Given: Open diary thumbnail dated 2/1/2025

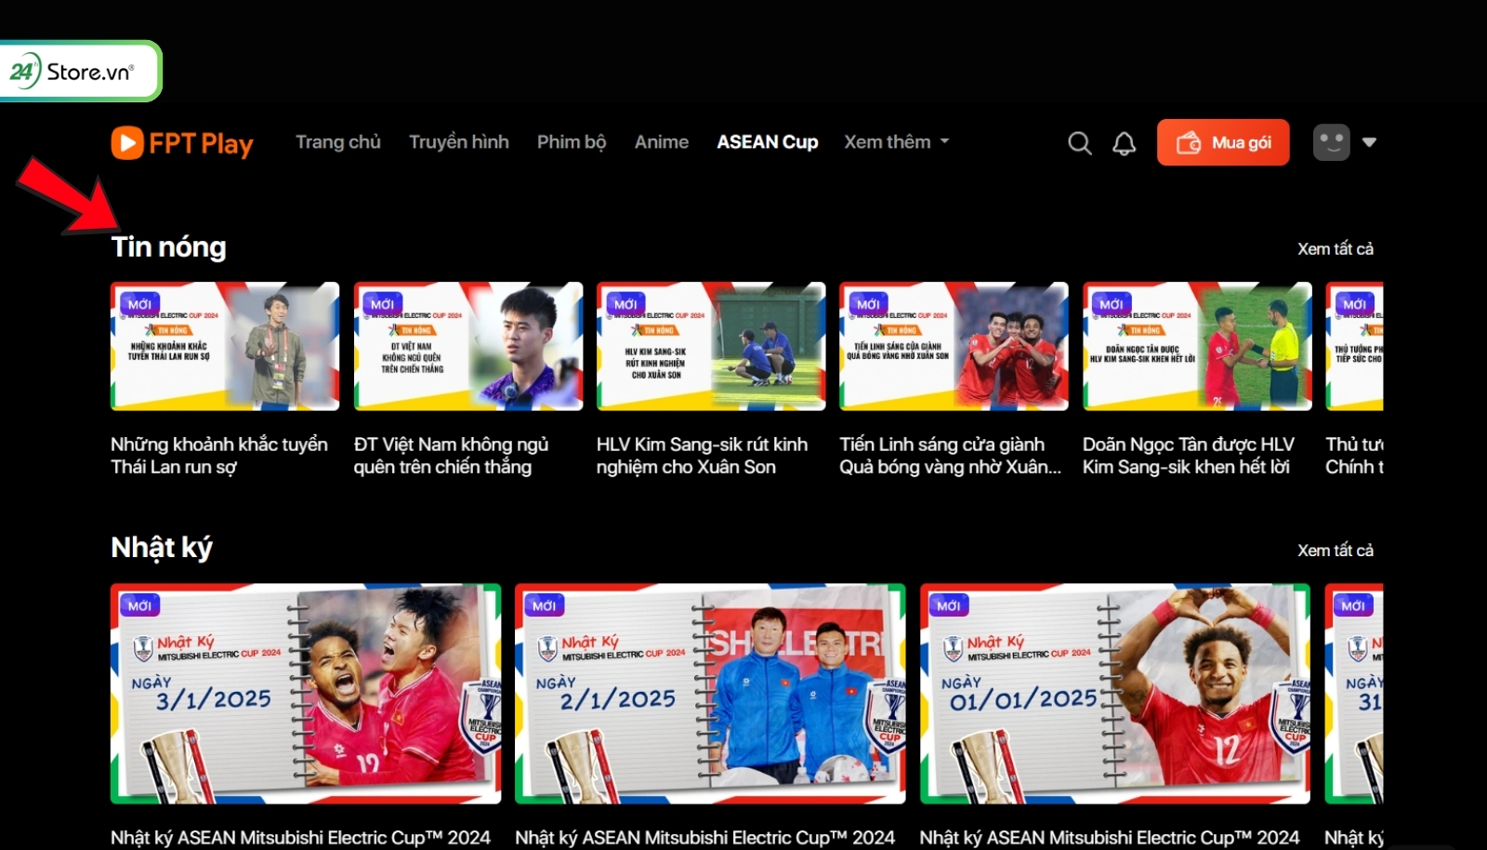Looking at the screenshot, I should 710,694.
